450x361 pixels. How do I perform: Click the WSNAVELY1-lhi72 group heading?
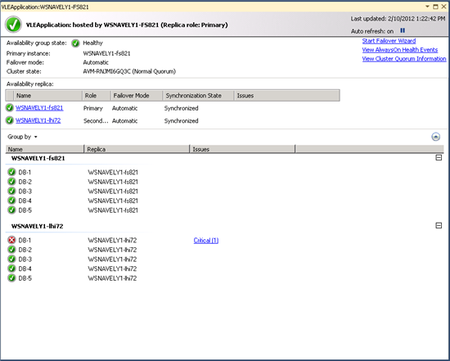pos(37,226)
